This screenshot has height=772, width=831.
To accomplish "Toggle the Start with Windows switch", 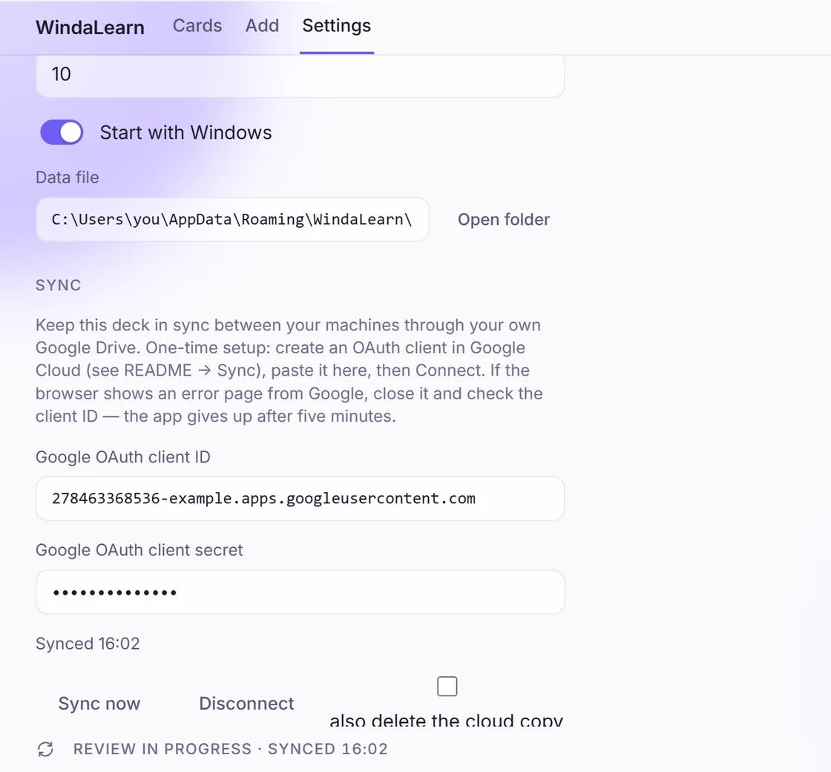I will pyautogui.click(x=62, y=132).
